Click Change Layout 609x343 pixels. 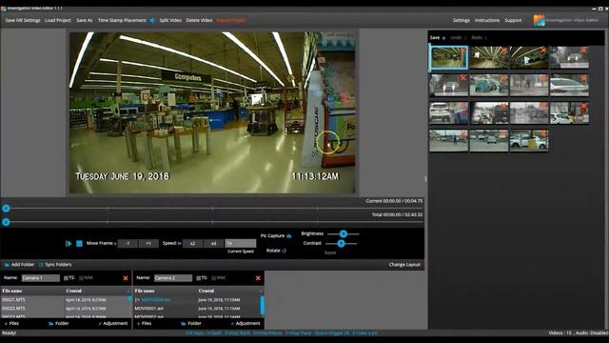404,265
